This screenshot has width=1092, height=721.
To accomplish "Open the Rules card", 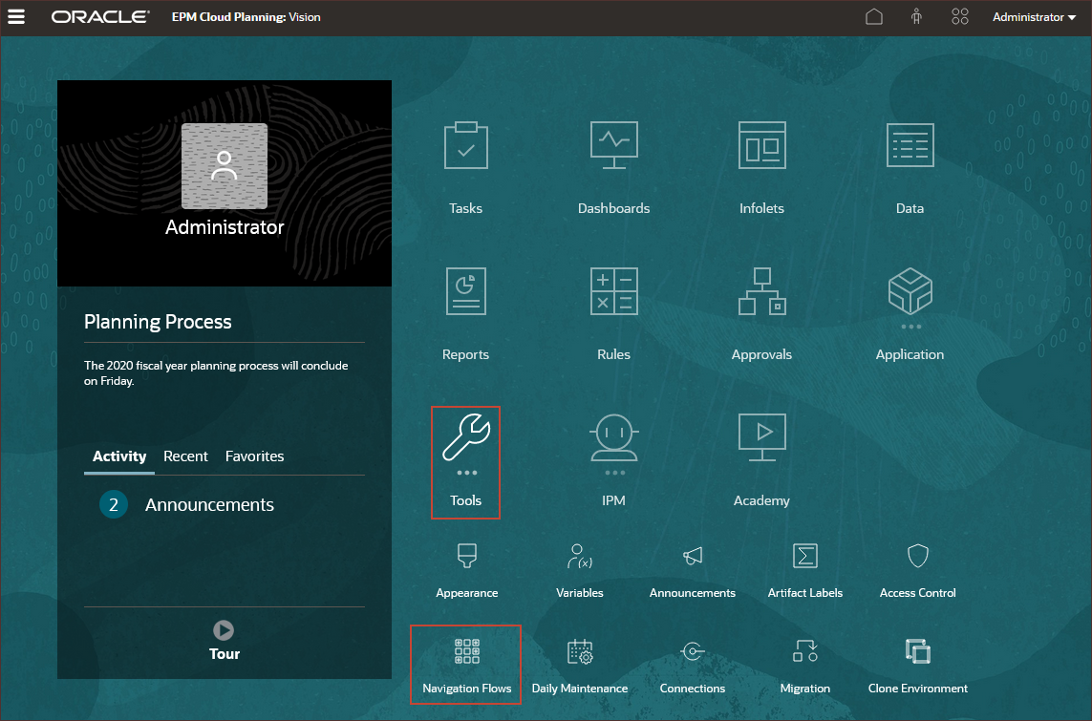I will click(613, 314).
